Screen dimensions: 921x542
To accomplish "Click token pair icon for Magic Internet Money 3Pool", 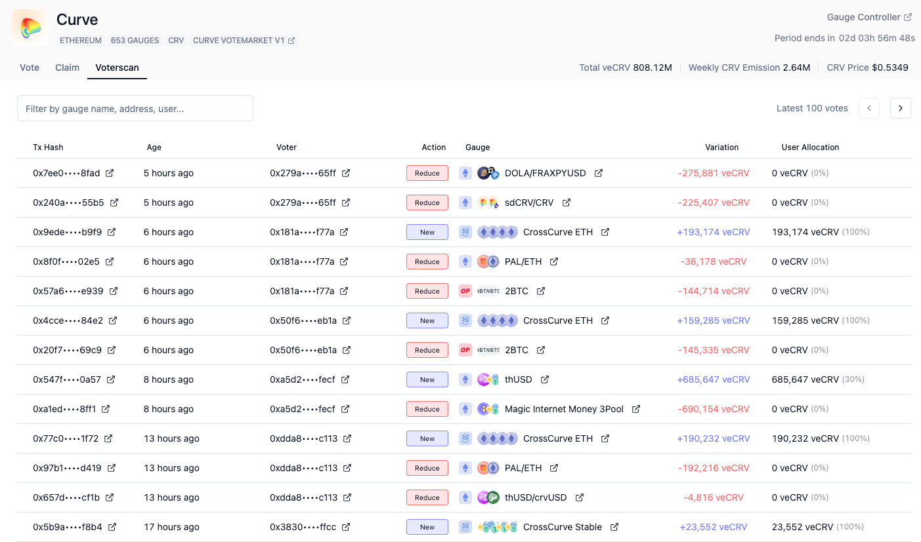I will click(x=488, y=409).
